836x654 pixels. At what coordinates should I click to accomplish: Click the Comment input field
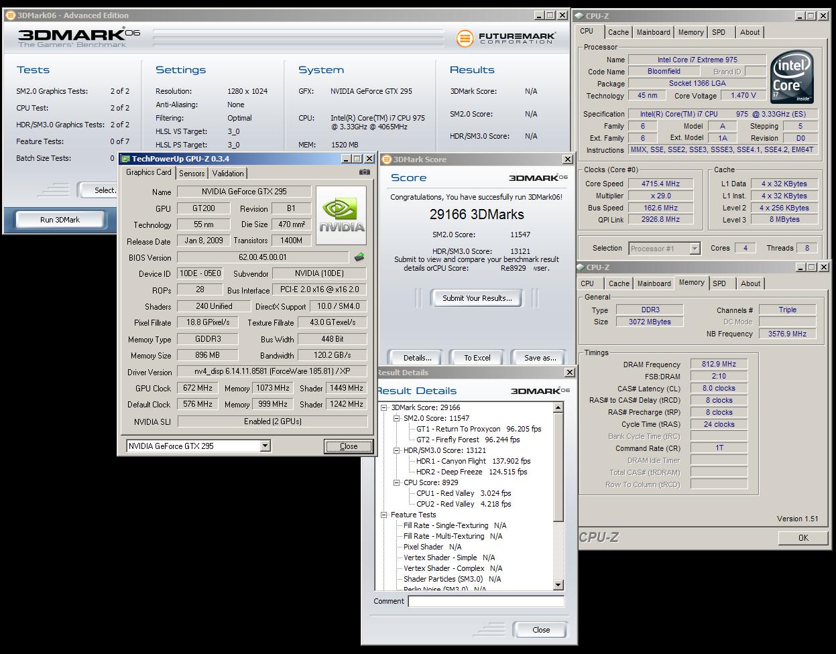[486, 601]
